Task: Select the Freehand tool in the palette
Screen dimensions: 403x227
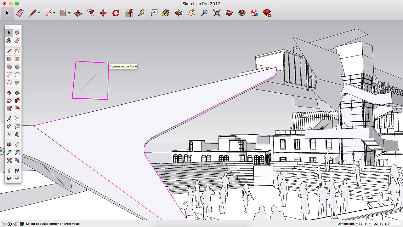Action: [x=17, y=51]
